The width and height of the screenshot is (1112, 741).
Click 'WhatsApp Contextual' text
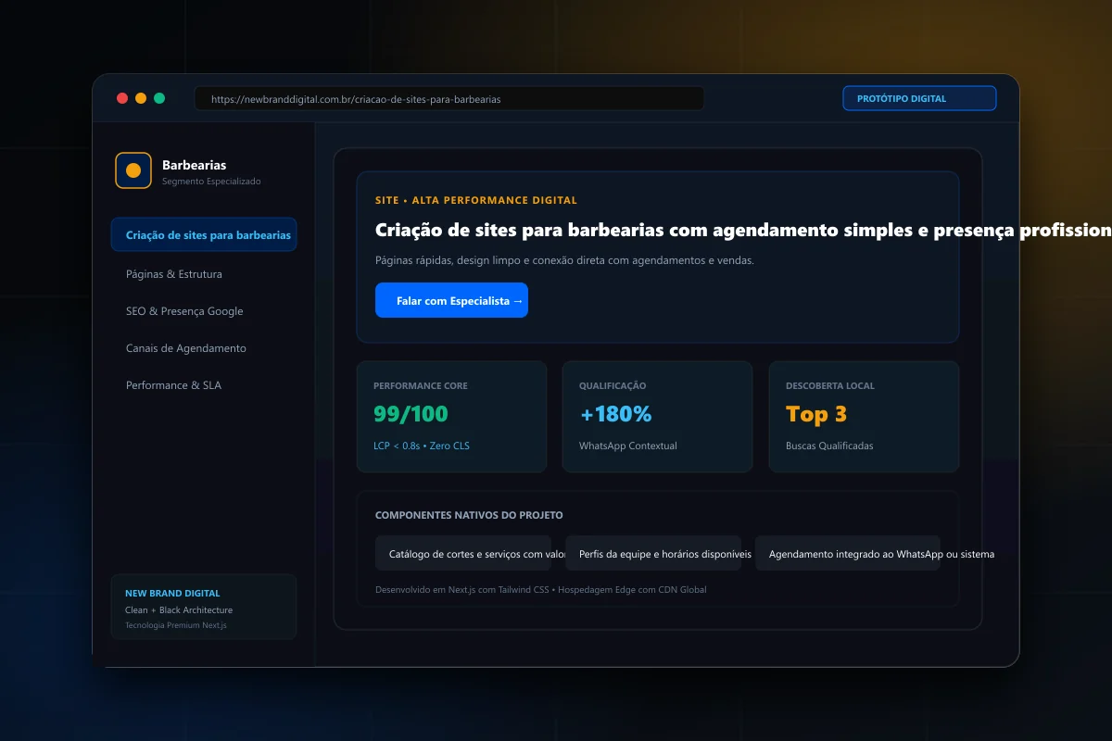pyautogui.click(x=628, y=446)
